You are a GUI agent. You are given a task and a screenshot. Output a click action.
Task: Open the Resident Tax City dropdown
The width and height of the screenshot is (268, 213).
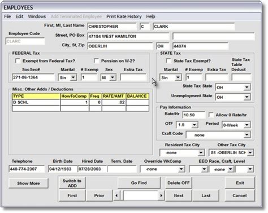click(x=201, y=153)
